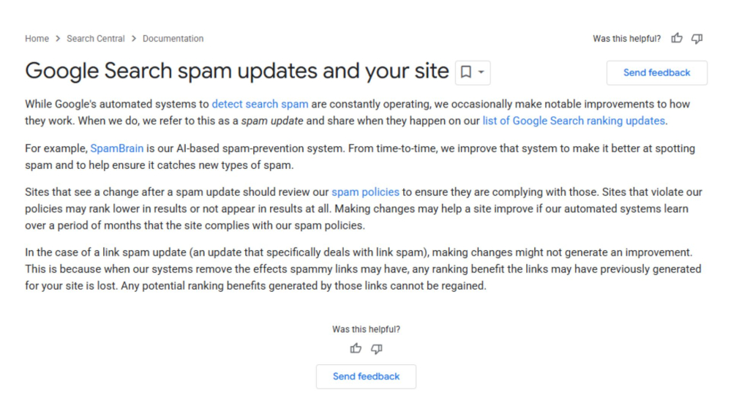
Task: Follow the "list of Google Search ranking updates" link
Action: click(x=574, y=121)
